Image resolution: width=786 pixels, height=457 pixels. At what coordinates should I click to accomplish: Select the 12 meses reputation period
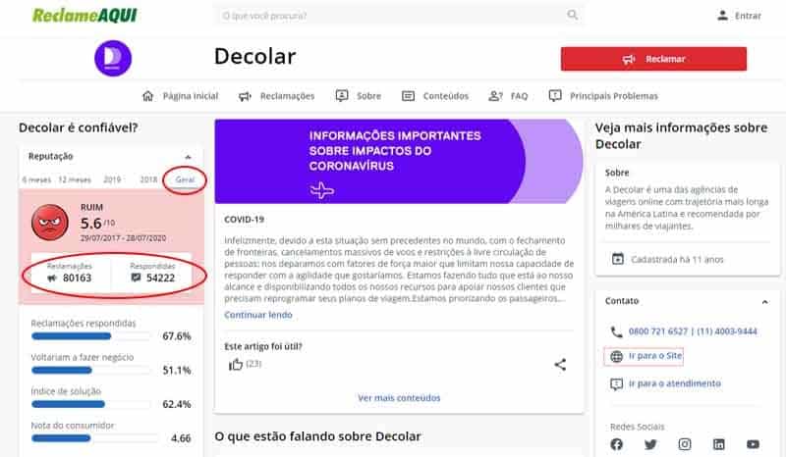pyautogui.click(x=75, y=179)
